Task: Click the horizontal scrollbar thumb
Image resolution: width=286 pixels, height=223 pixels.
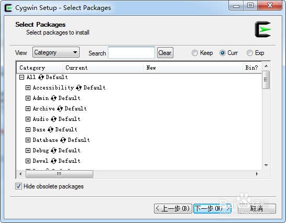Action: (59, 174)
